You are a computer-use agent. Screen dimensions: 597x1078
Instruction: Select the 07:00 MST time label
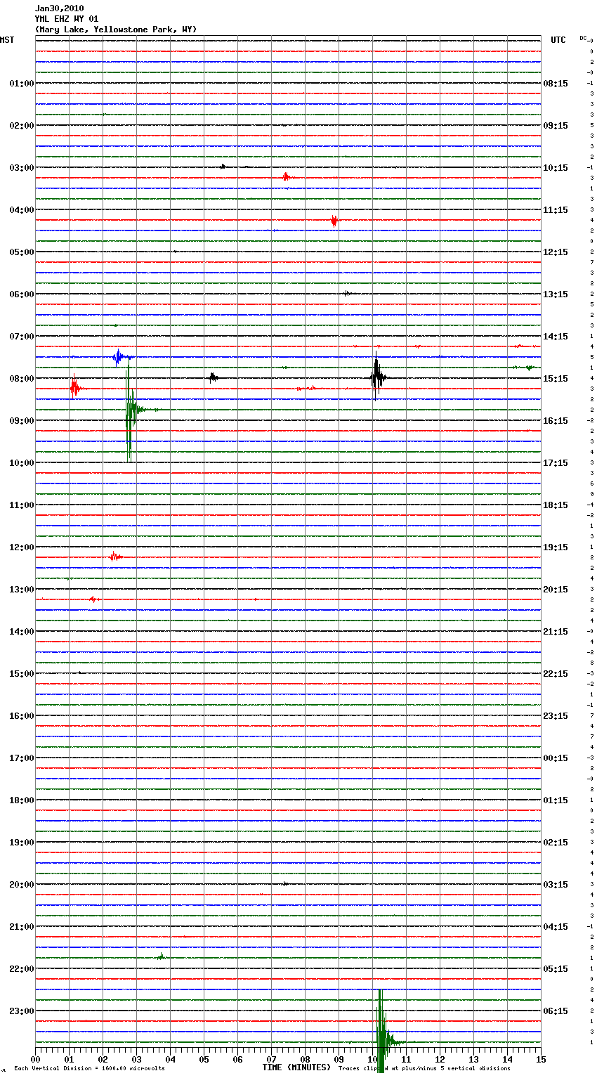pyautogui.click(x=22, y=337)
